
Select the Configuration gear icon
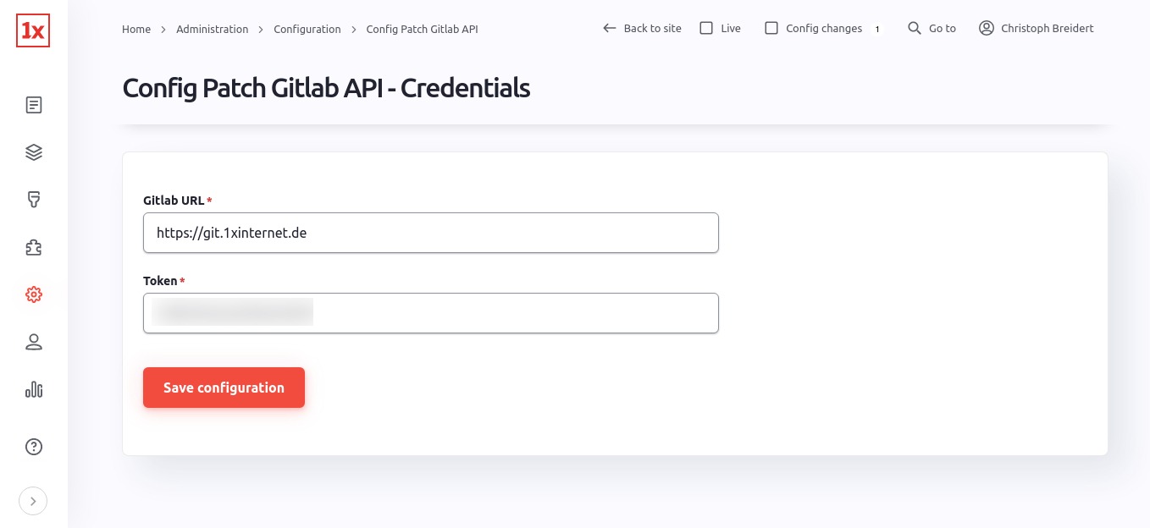point(33,294)
